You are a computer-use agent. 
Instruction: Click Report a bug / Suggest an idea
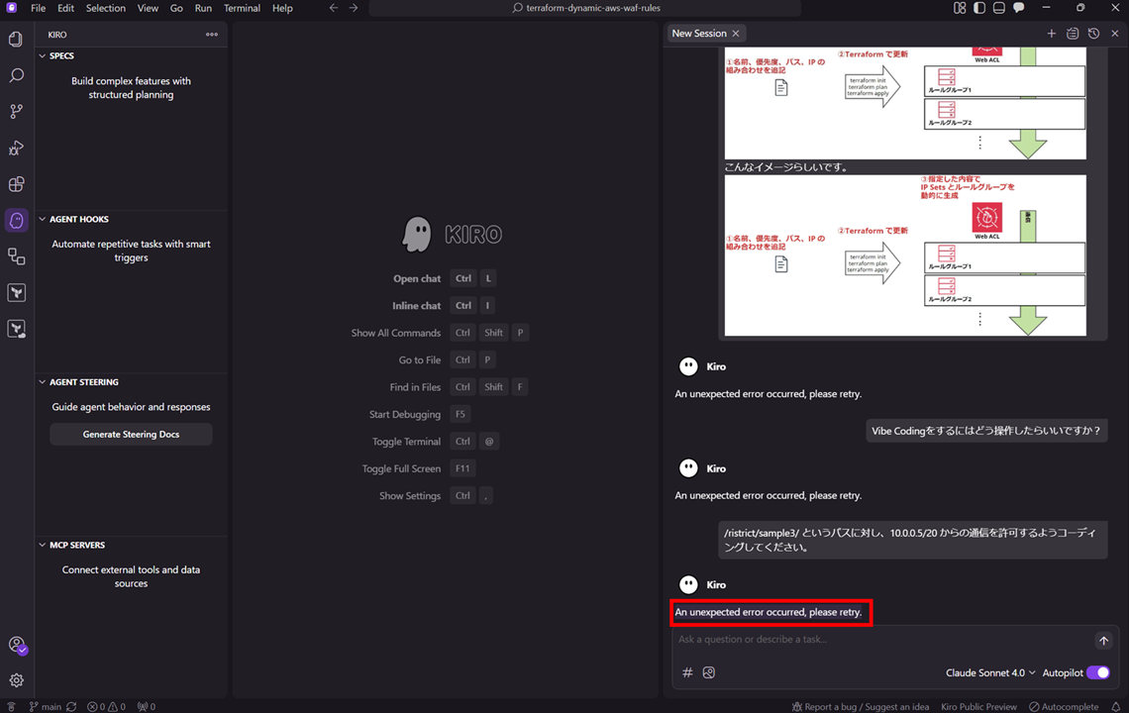tap(860, 706)
